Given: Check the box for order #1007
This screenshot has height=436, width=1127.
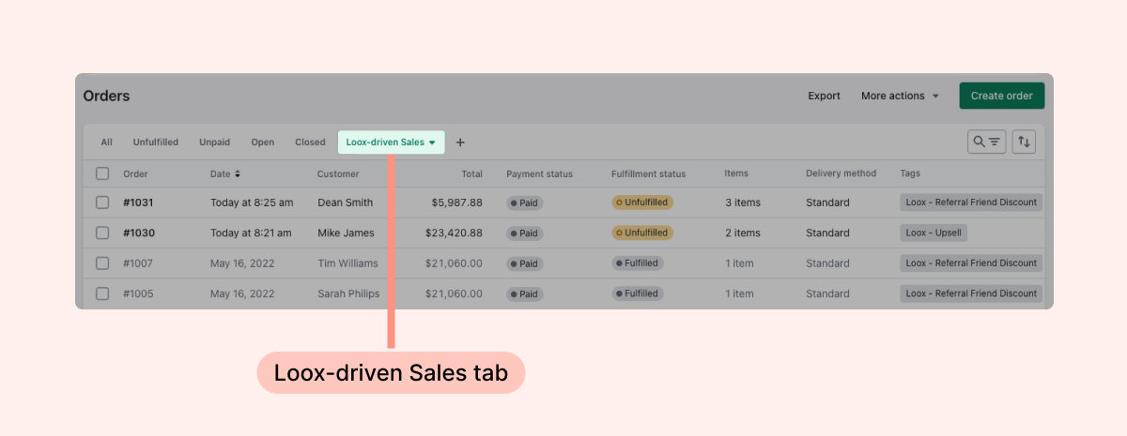Looking at the screenshot, I should (x=102, y=263).
